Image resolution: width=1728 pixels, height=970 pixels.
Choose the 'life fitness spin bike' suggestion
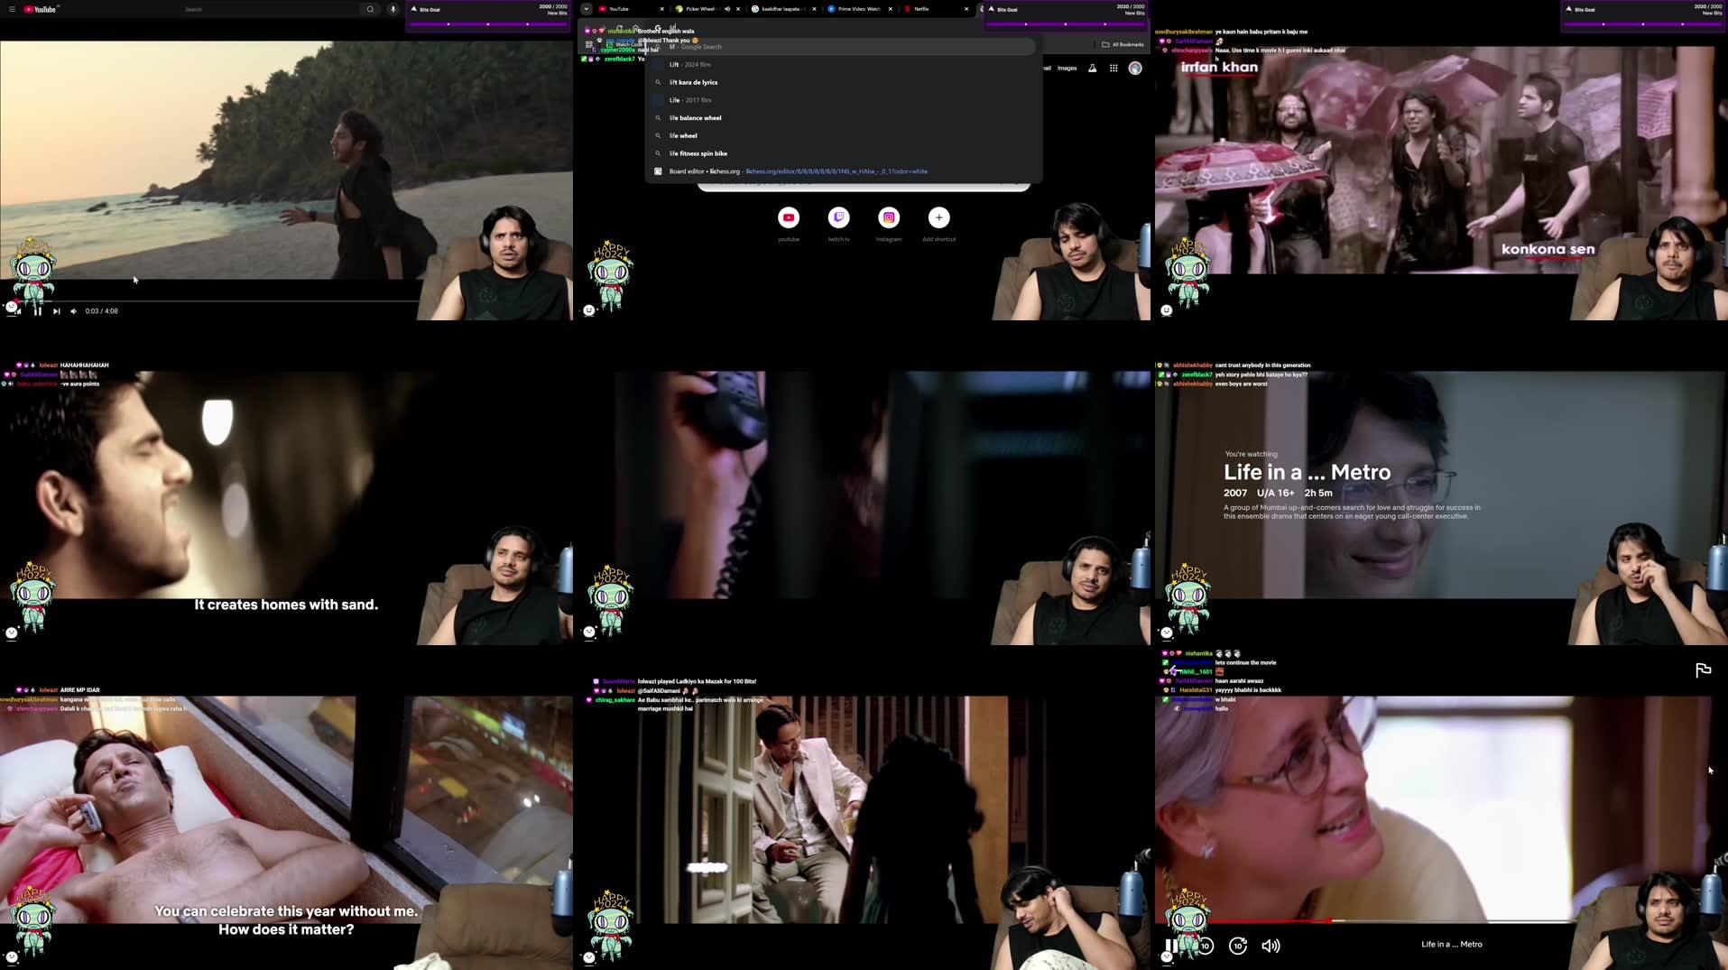click(844, 153)
